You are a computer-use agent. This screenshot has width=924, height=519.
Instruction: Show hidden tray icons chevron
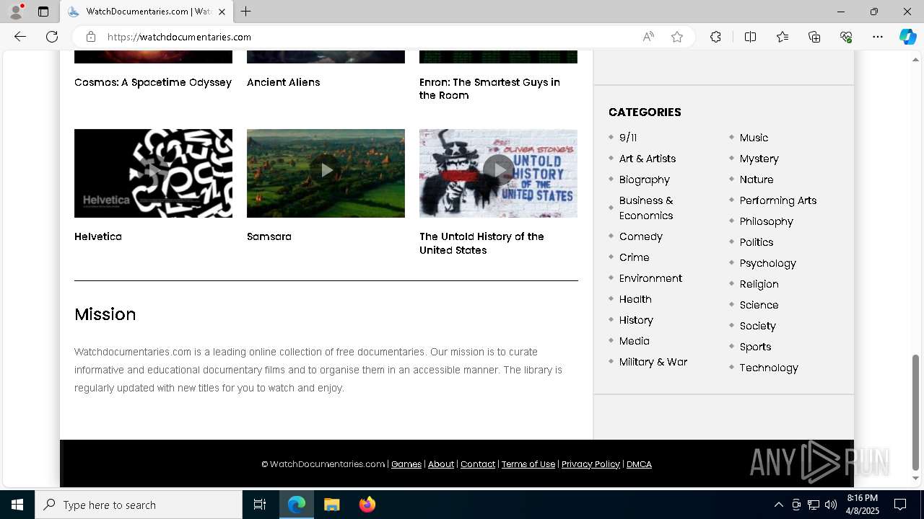click(778, 505)
